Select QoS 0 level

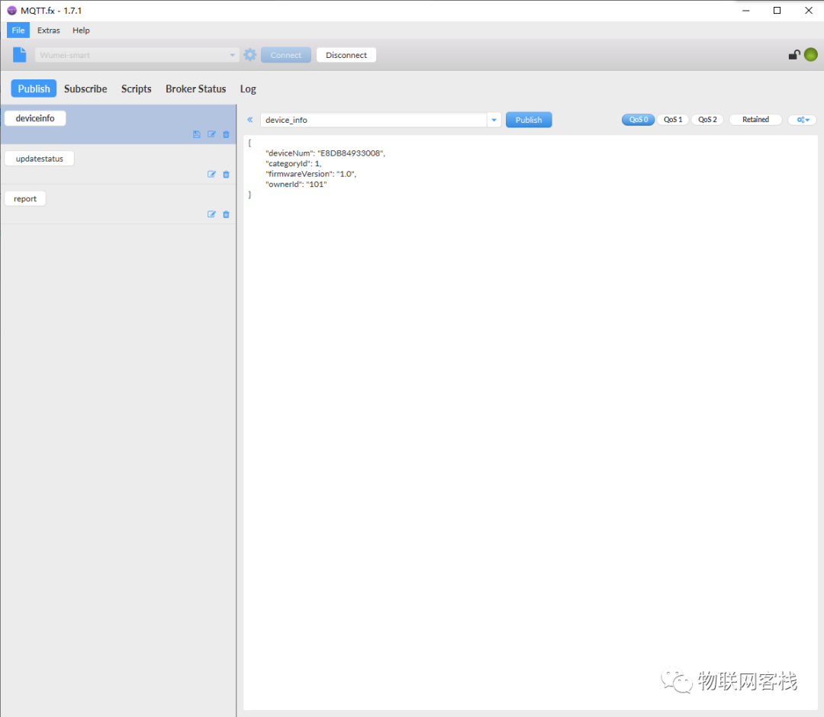click(638, 120)
